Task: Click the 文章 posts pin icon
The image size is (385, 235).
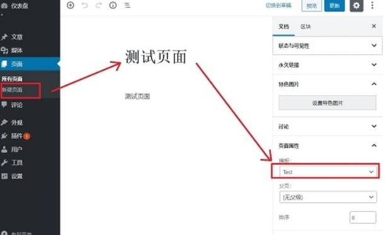Action: [4, 37]
